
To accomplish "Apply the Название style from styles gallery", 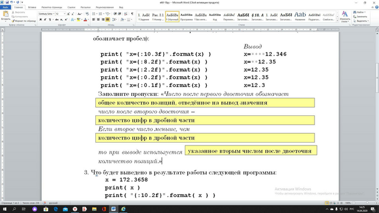I will 300,16.
